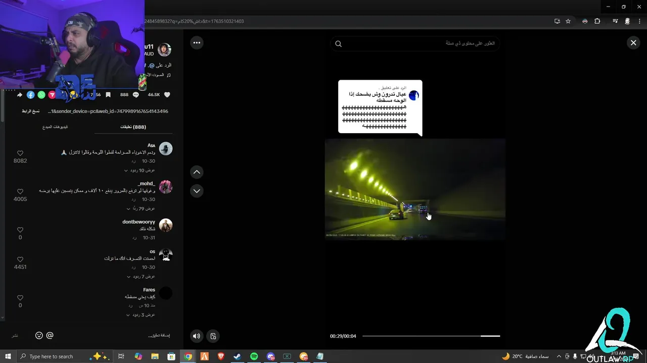Like the video with 46.5K heart
The width and height of the screenshot is (647, 363).
click(167, 94)
